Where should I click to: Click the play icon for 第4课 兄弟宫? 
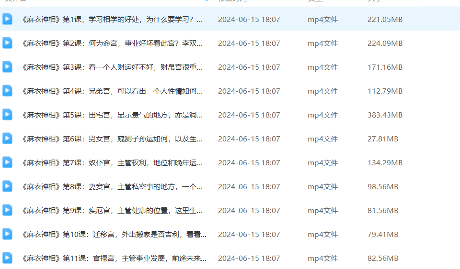tap(7, 91)
